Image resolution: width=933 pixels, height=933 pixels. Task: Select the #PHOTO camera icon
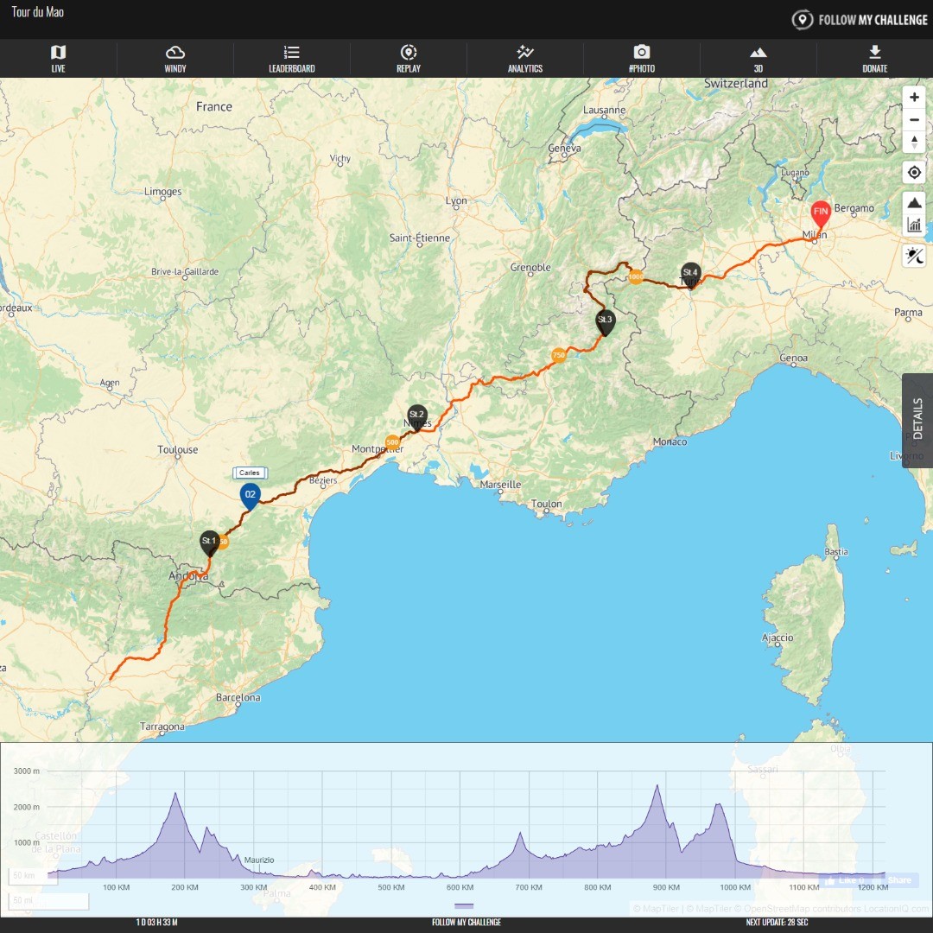coord(641,57)
